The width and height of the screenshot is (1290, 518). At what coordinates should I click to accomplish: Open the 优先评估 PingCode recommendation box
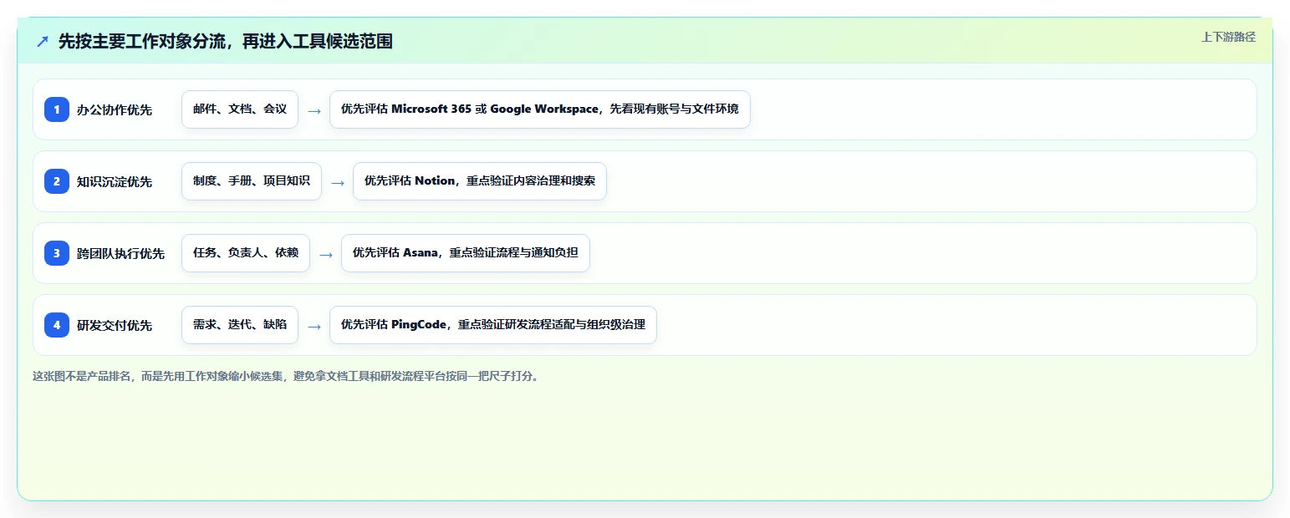pos(493,325)
